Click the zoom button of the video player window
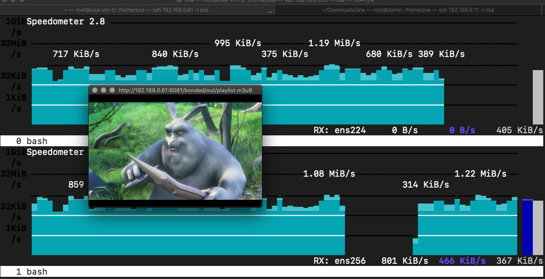Image resolution: width=545 pixels, height=279 pixels. click(x=112, y=90)
